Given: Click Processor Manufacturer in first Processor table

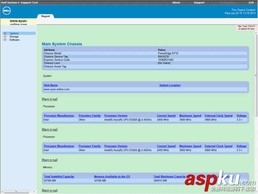Looking at the screenshot, I should tap(59, 116).
